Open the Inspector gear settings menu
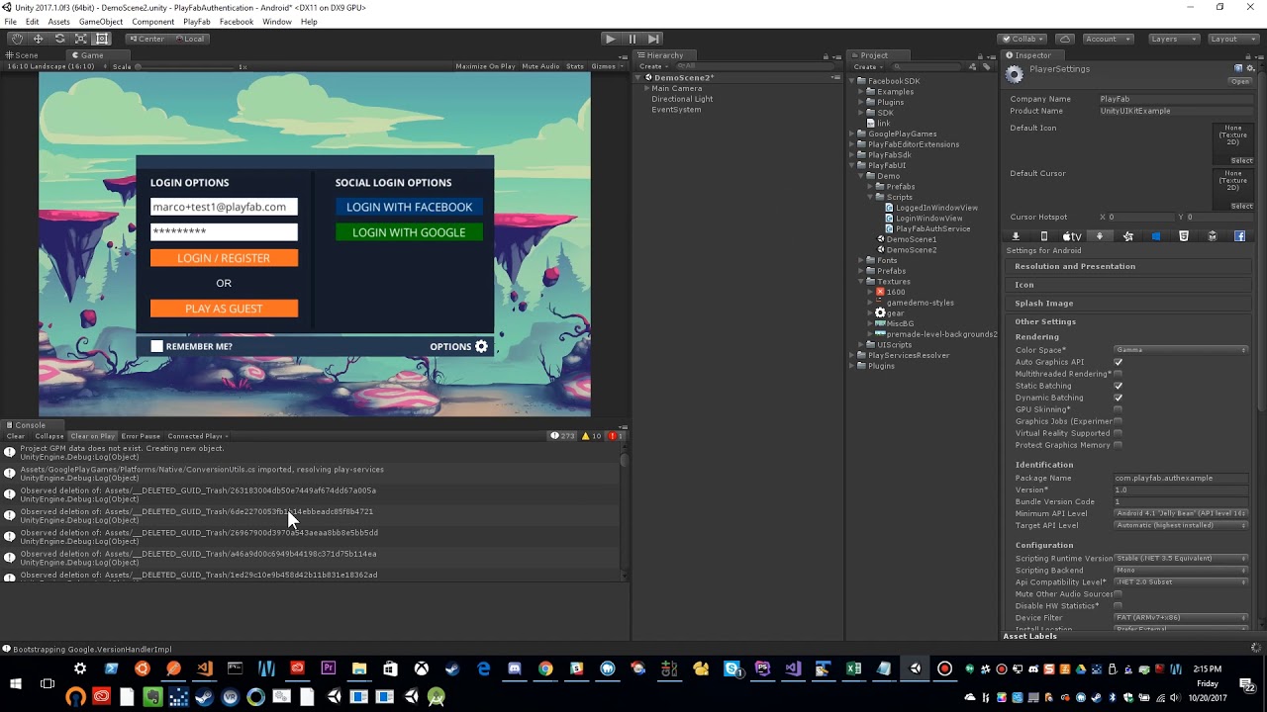Viewport: 1267px width, 712px height. click(1250, 68)
